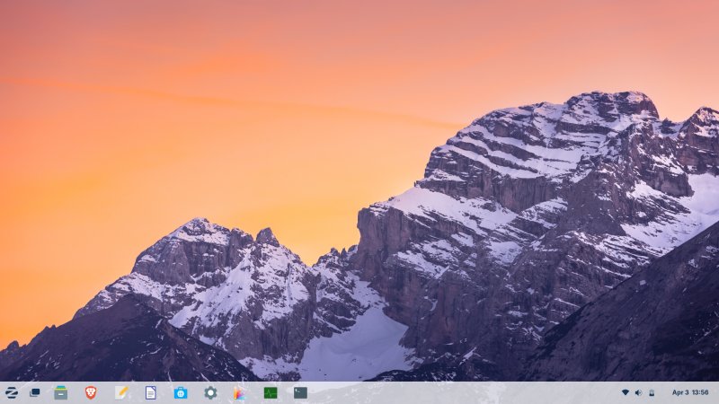The width and height of the screenshot is (719, 404).
Task: Show the battery status indicator
Action: coord(652,392)
